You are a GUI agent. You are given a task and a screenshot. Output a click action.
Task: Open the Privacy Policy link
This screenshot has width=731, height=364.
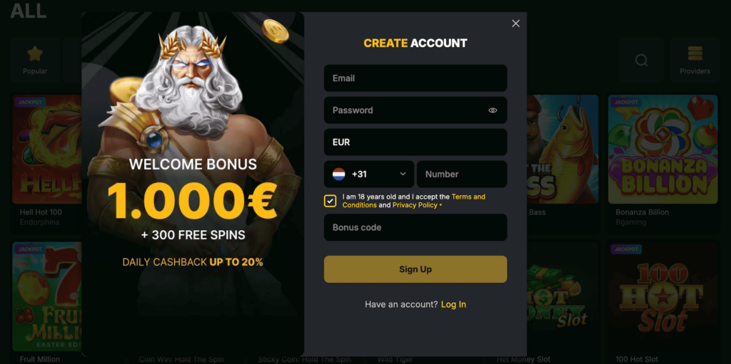point(415,205)
